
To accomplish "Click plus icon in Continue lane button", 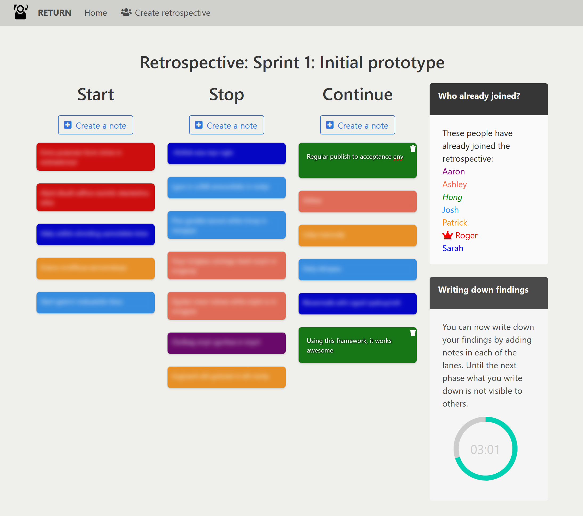I will pos(329,125).
